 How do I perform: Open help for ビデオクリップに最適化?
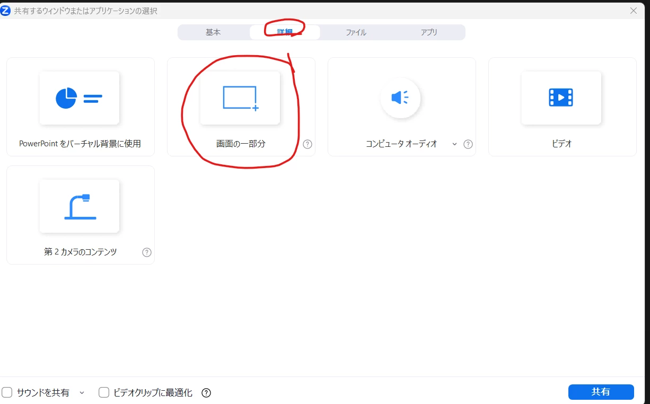coord(207,393)
